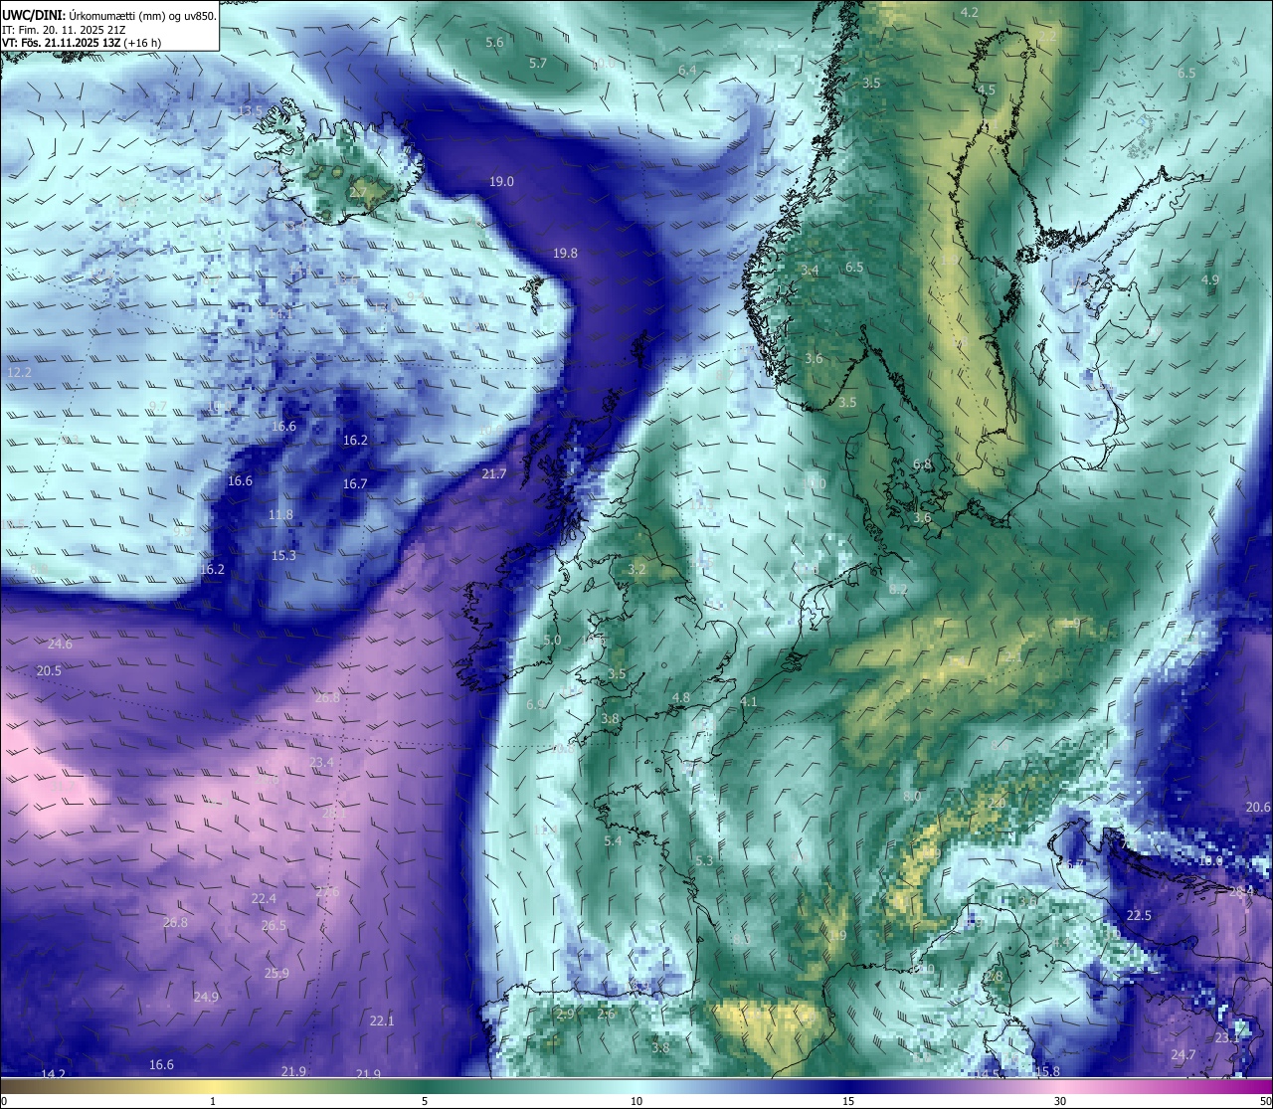Click the 5.4 value over France

(x=613, y=841)
